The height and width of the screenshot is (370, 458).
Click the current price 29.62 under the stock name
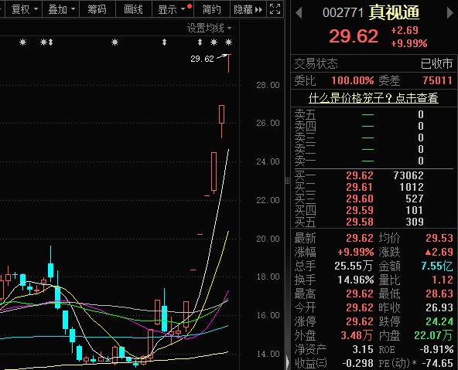pyautogui.click(x=354, y=36)
